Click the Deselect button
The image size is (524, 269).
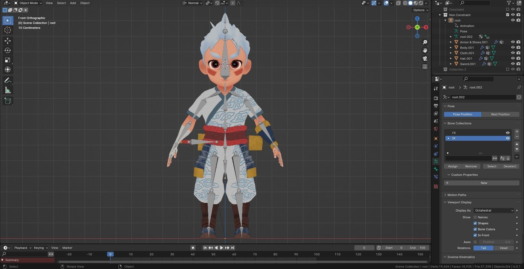click(x=510, y=166)
